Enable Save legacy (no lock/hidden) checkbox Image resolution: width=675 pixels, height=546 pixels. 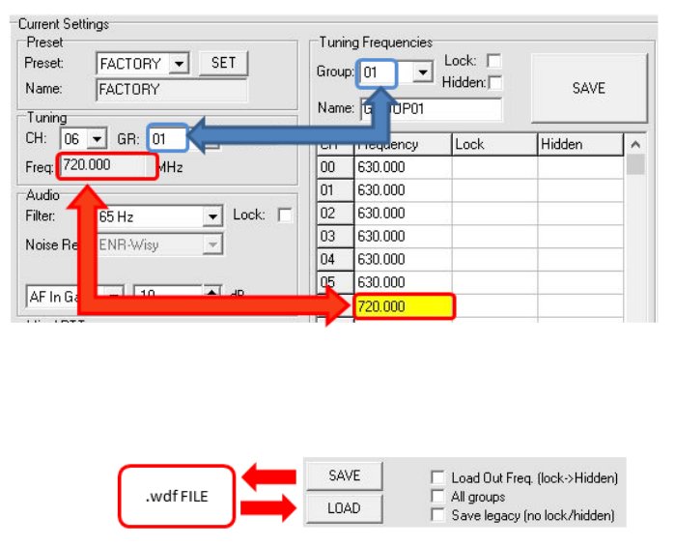pos(437,515)
